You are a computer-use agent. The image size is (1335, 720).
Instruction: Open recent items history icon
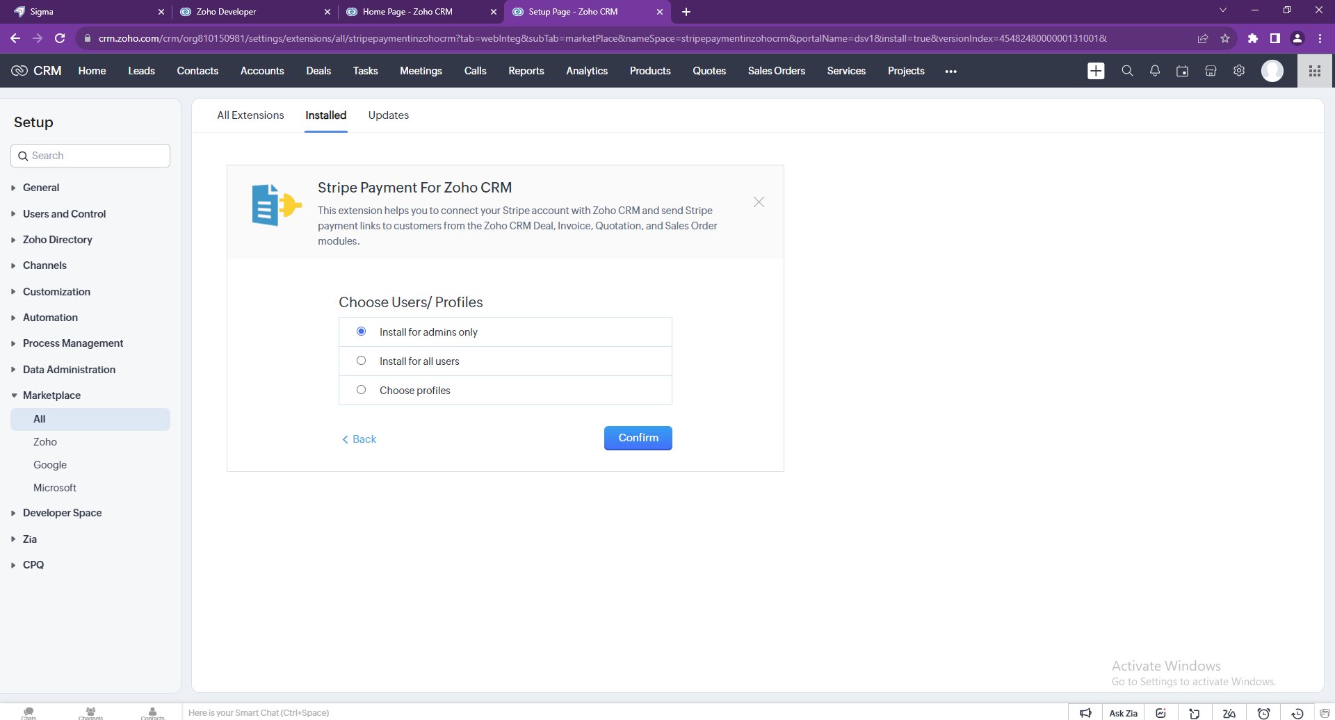(x=1297, y=713)
